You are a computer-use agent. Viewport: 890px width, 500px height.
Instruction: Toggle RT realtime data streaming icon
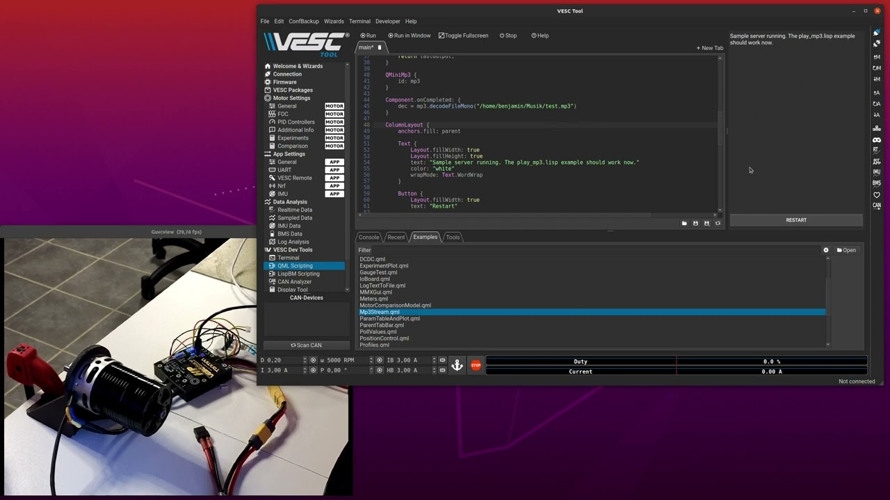pyautogui.click(x=877, y=150)
